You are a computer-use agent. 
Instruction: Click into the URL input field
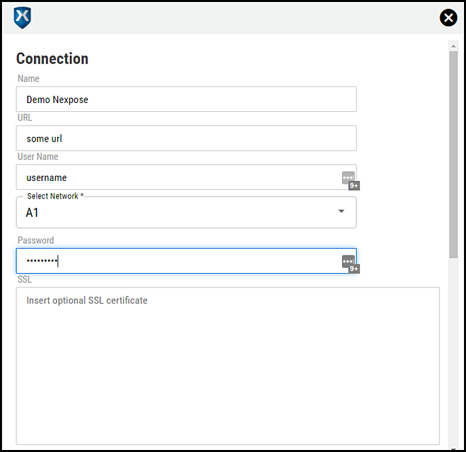point(186,138)
